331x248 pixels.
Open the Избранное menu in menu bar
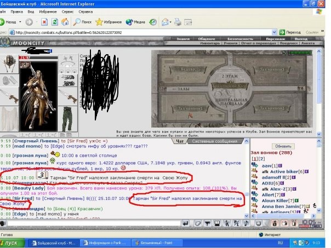[x=48, y=12]
